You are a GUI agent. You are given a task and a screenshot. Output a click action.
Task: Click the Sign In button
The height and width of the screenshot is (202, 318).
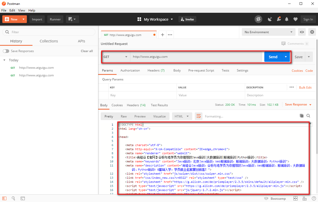pos(308,19)
